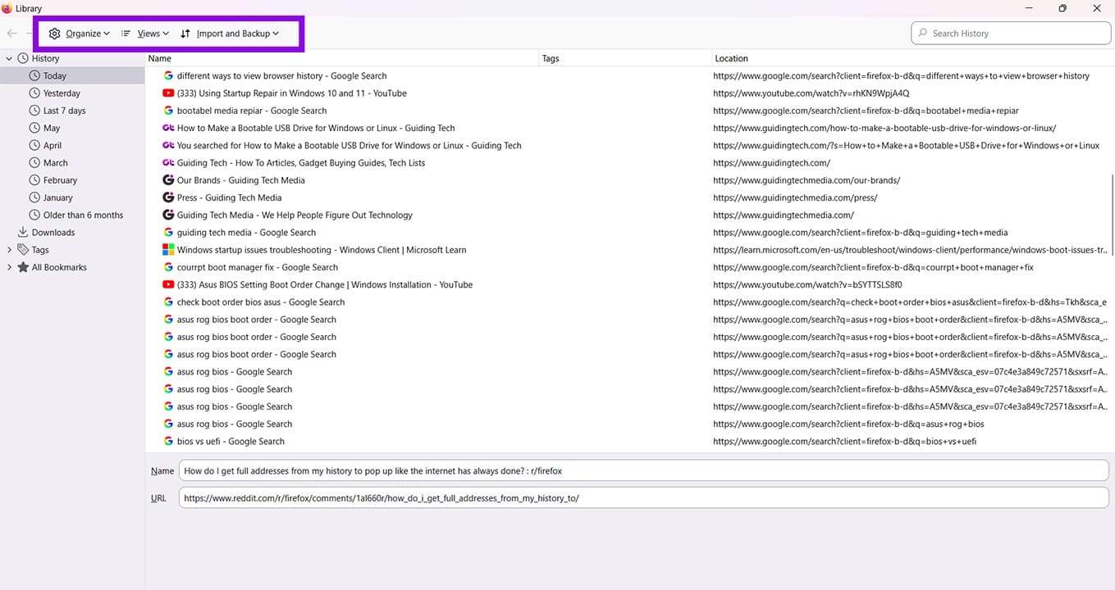The width and height of the screenshot is (1115, 590).
Task: Click the back arrow in the toolbar
Action: pos(12,34)
